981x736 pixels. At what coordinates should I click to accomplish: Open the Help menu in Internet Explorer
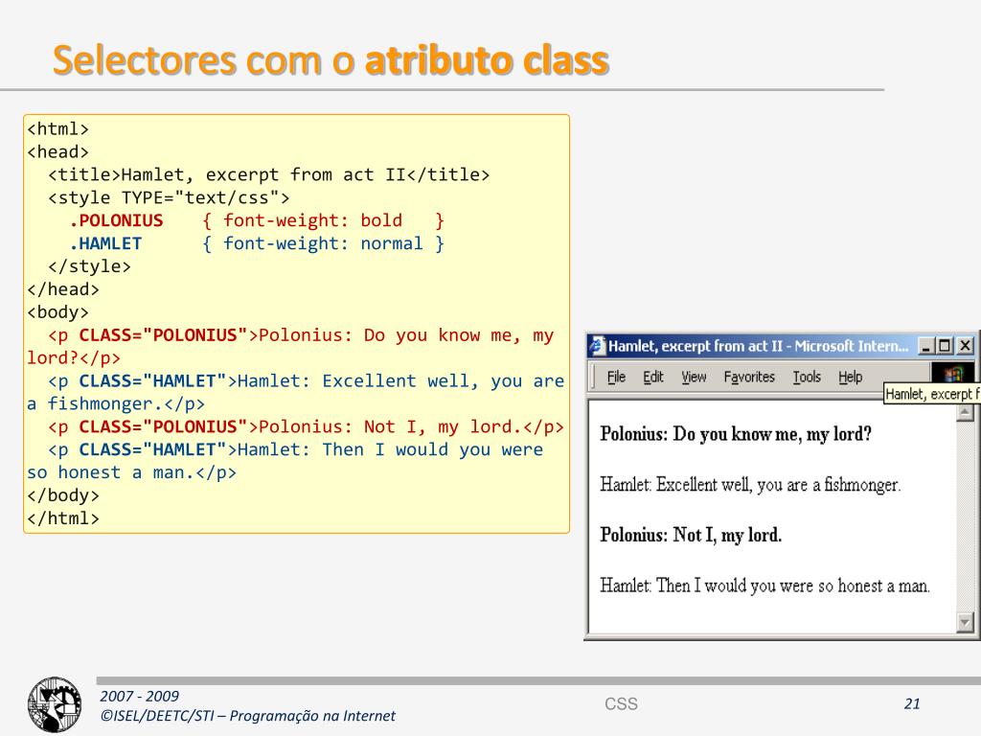pyautogui.click(x=851, y=377)
